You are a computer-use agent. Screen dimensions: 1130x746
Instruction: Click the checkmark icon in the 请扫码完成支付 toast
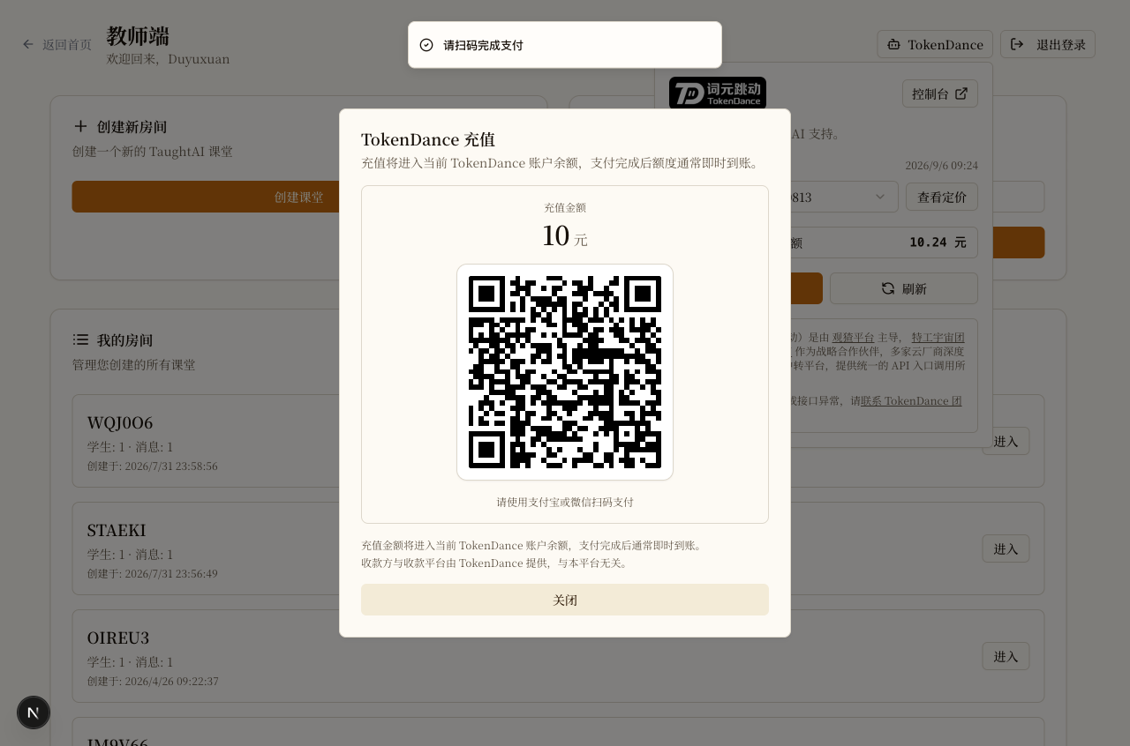[x=426, y=45]
